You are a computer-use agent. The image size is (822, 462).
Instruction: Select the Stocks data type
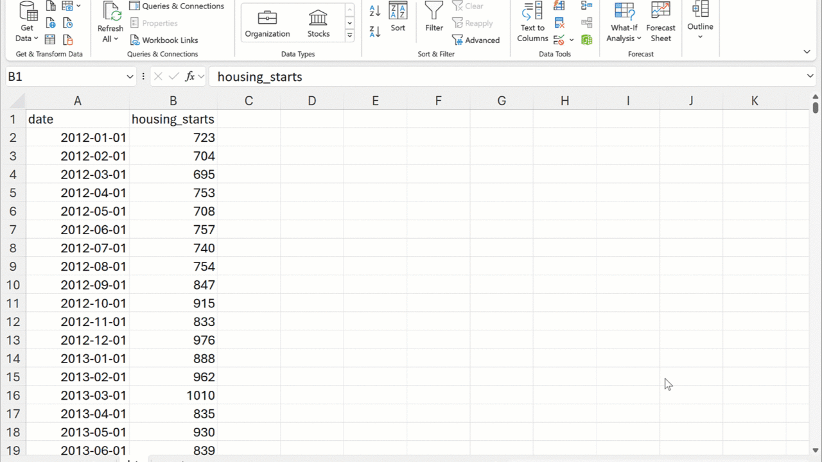click(318, 23)
